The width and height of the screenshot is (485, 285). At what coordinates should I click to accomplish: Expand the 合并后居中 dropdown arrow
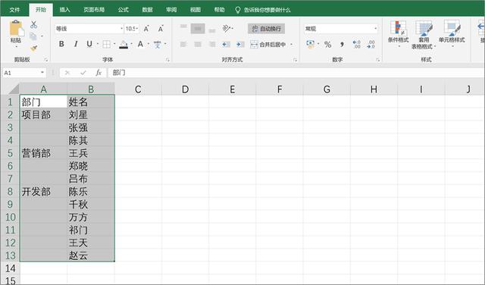[291, 45]
